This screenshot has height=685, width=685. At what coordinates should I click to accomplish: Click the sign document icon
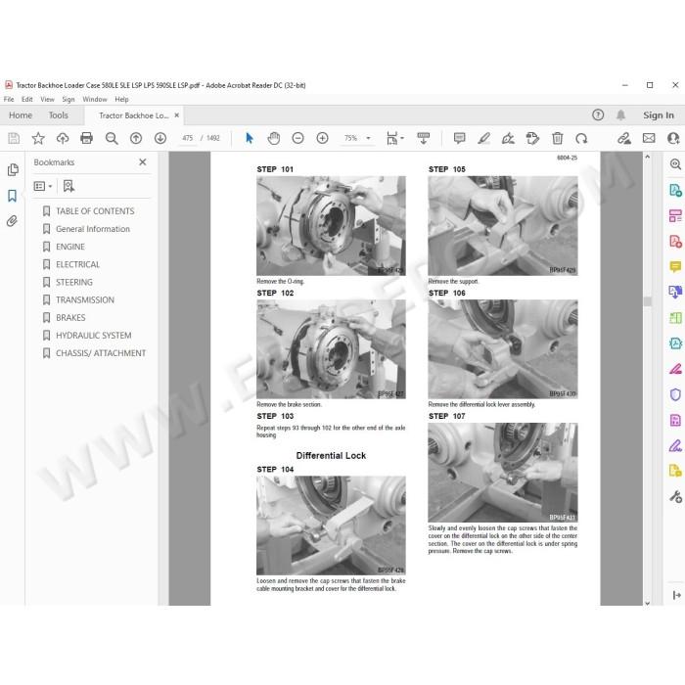coord(508,139)
